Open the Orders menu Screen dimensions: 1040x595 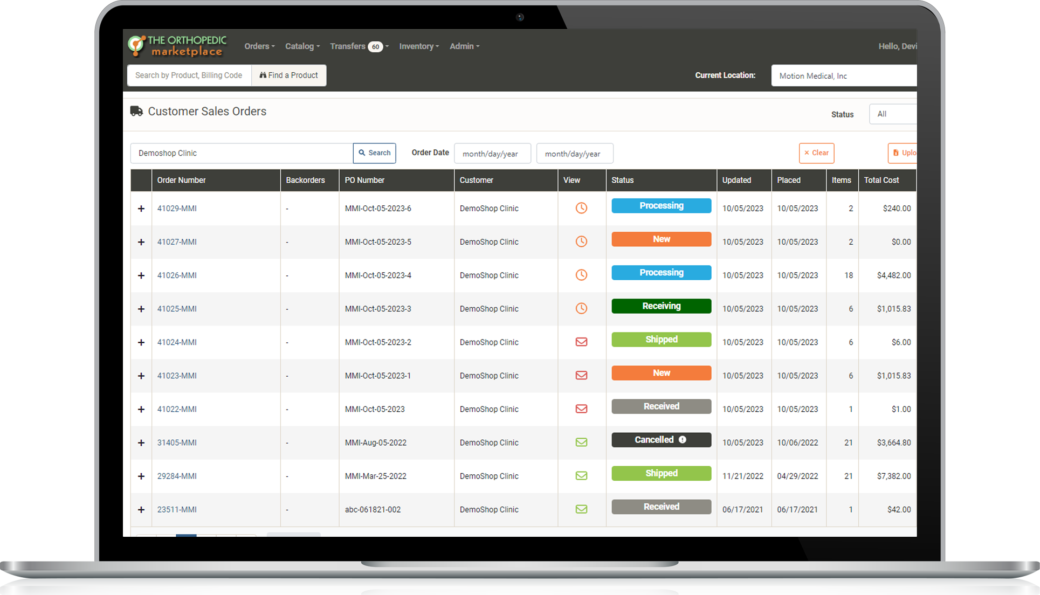[x=259, y=46]
